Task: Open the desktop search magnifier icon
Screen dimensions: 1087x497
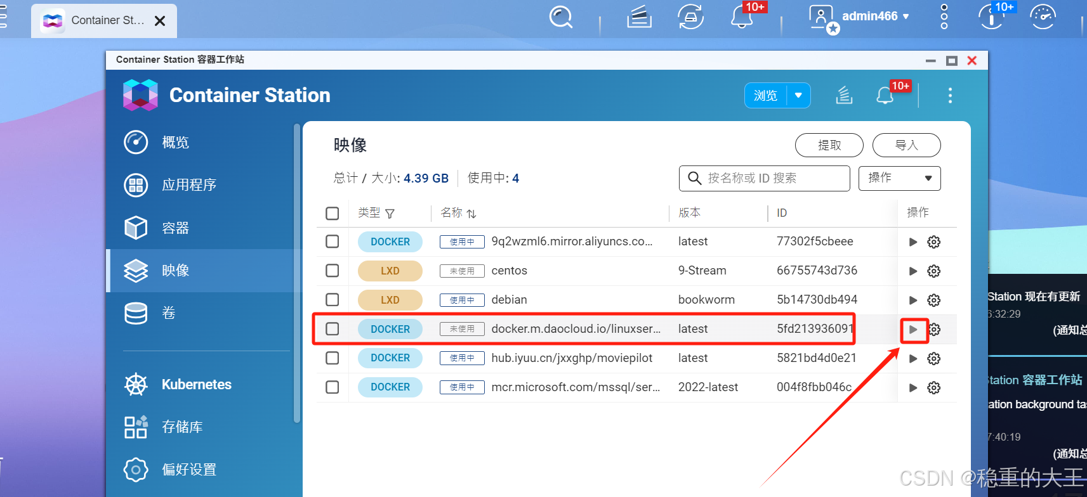Action: 561,17
